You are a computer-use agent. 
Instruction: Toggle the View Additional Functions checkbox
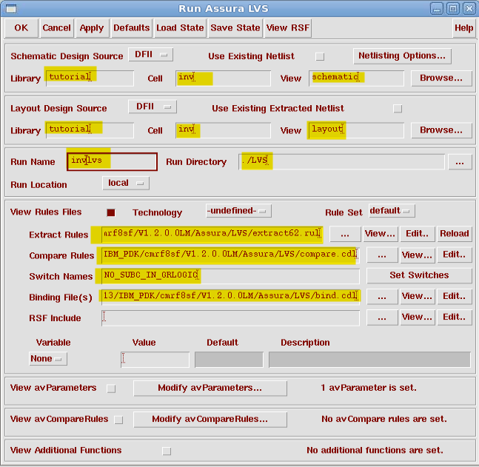coord(166,451)
